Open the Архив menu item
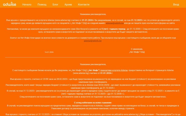Viewport: 186px width, 116px height. [68, 4]
